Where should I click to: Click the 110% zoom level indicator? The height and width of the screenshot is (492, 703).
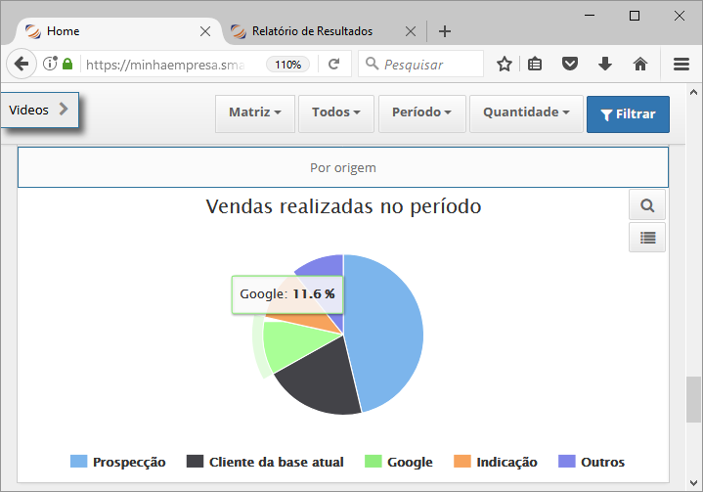[x=287, y=65]
